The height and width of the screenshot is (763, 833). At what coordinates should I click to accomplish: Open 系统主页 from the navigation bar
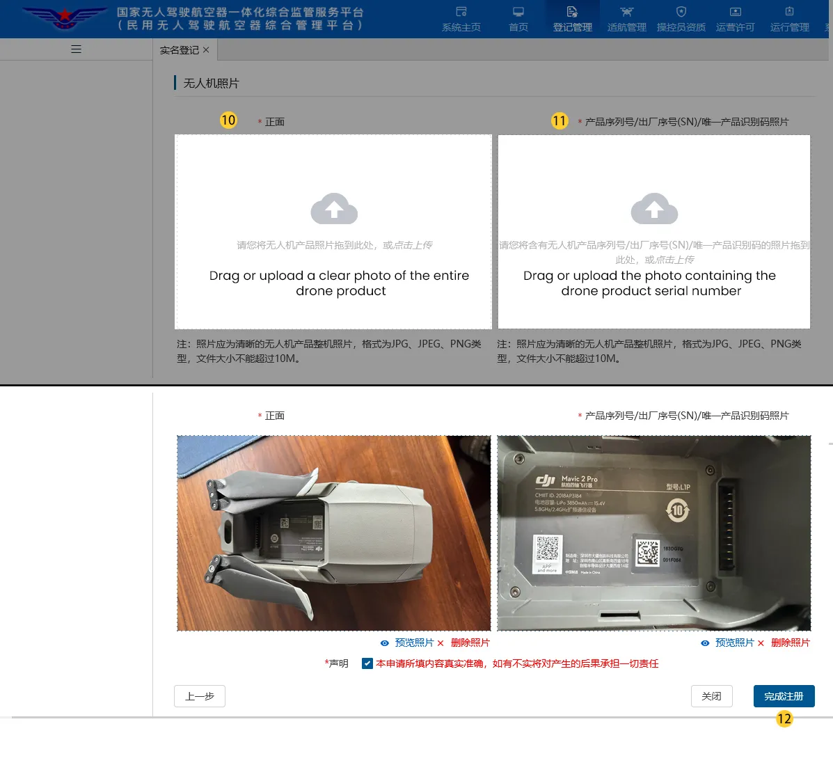click(x=461, y=19)
